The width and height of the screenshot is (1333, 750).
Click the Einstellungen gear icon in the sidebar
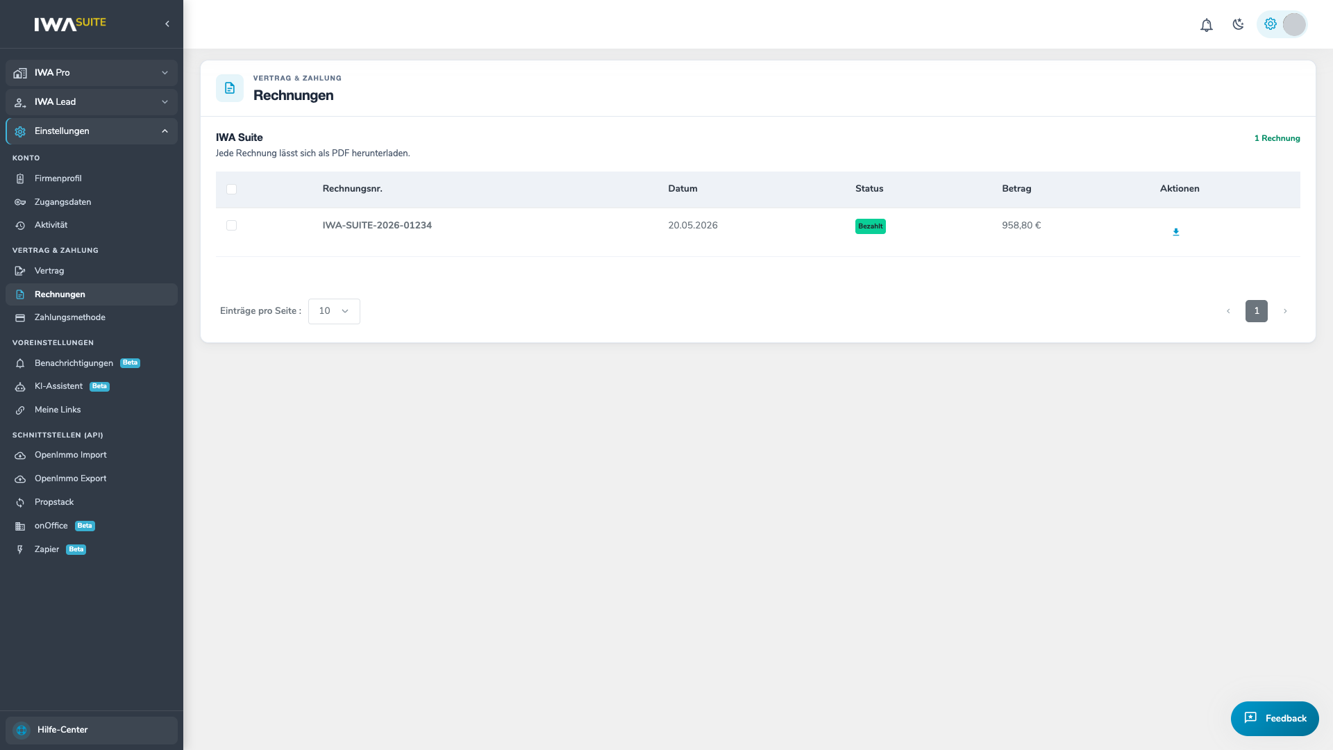click(x=20, y=131)
